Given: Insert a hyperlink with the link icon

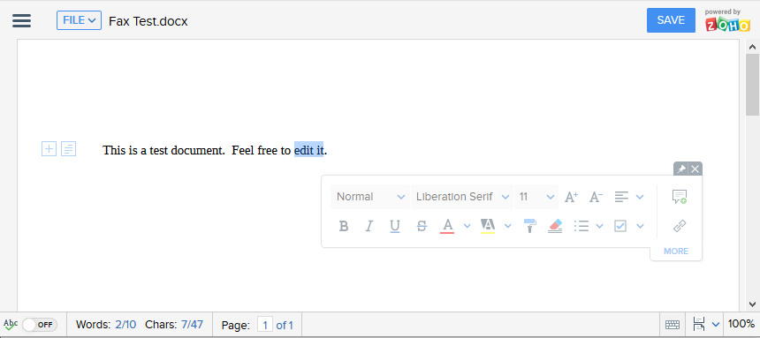Looking at the screenshot, I should pyautogui.click(x=680, y=226).
